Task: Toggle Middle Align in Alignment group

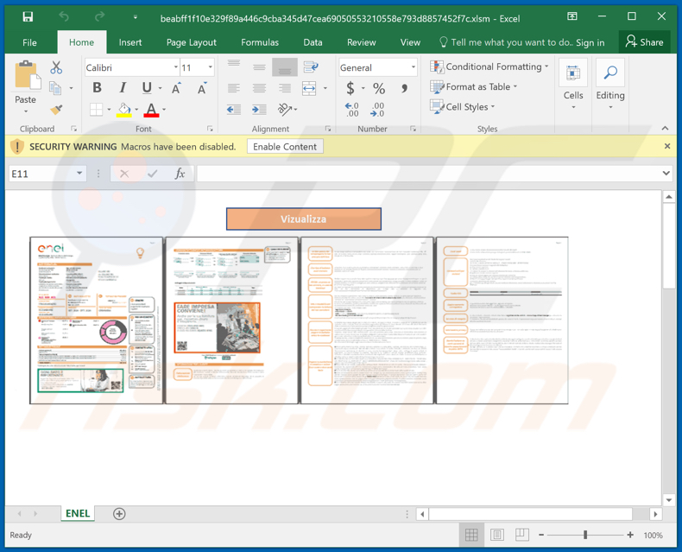Action: coord(259,67)
